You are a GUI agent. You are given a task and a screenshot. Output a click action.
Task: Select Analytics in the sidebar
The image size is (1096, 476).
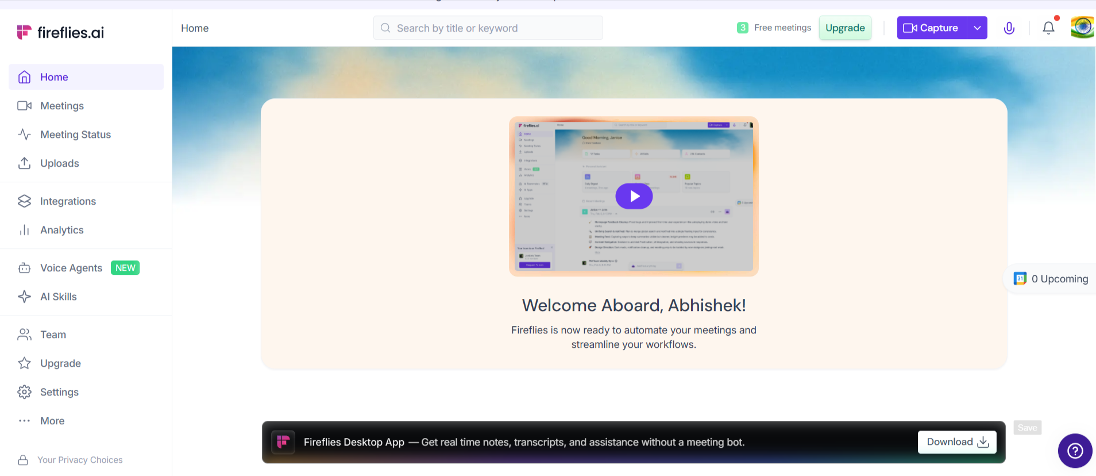coord(61,230)
